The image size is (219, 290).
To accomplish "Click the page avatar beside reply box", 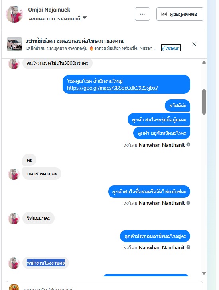I will coord(14,287).
